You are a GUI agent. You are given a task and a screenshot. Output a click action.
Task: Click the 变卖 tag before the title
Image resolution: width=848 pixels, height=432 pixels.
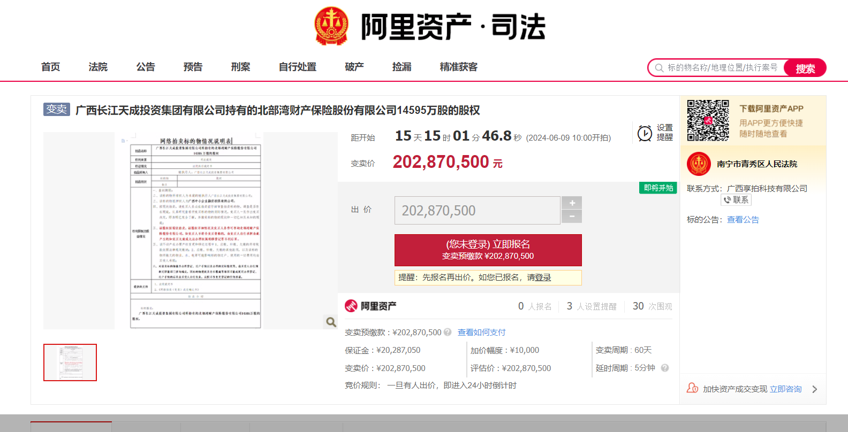[x=57, y=109]
